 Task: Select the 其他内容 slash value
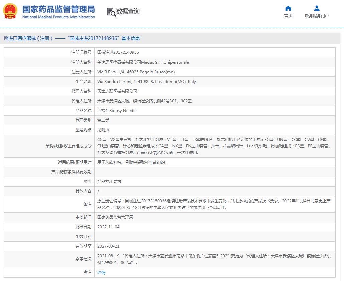[x=98, y=191]
